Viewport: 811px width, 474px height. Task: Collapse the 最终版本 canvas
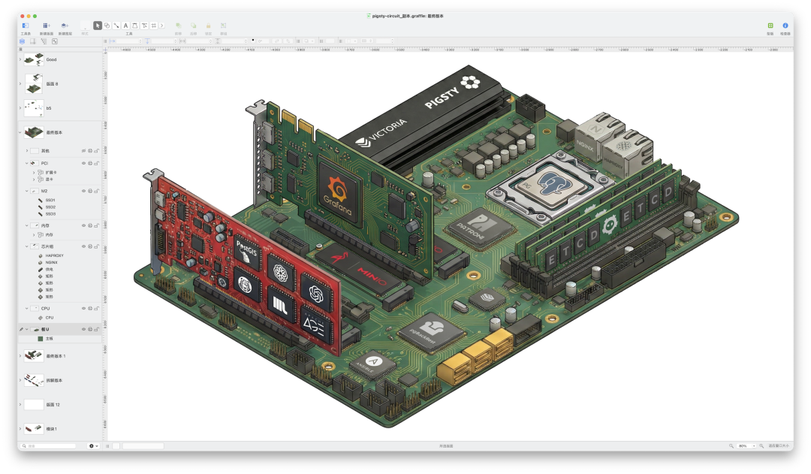point(20,132)
